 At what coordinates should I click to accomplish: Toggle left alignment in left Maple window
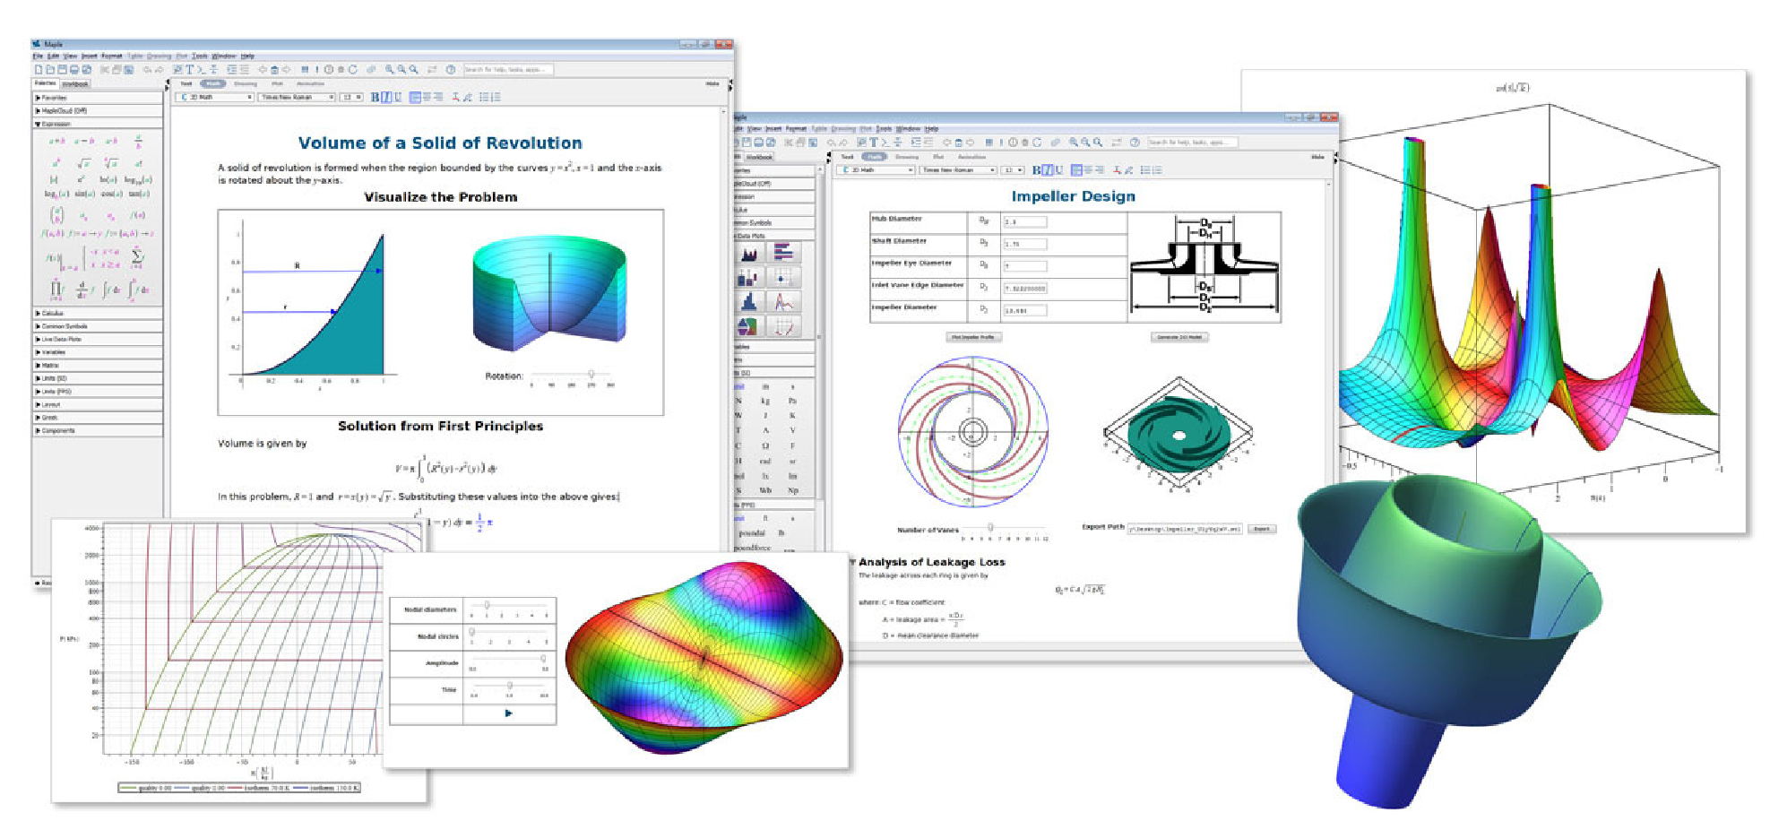[415, 97]
